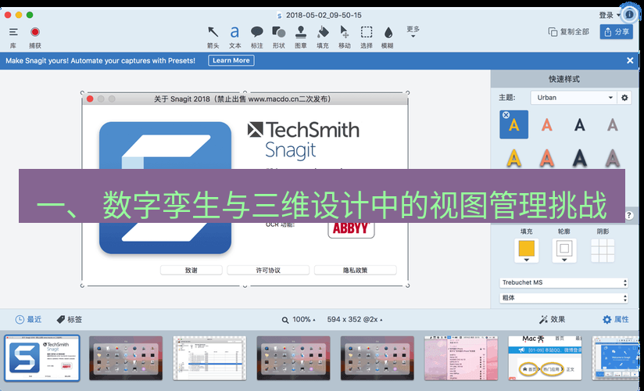This screenshot has width=644, height=391.
Task: Start a new capture with the red button
Action: [35, 32]
